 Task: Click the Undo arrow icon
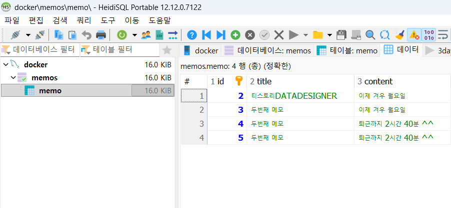coord(86,35)
